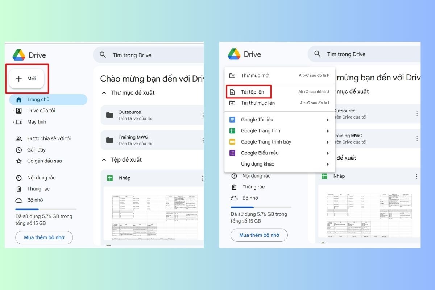The width and height of the screenshot is (435, 290).
Task: Open Trang chủ home icon in left screenshot
Action: coord(19,100)
